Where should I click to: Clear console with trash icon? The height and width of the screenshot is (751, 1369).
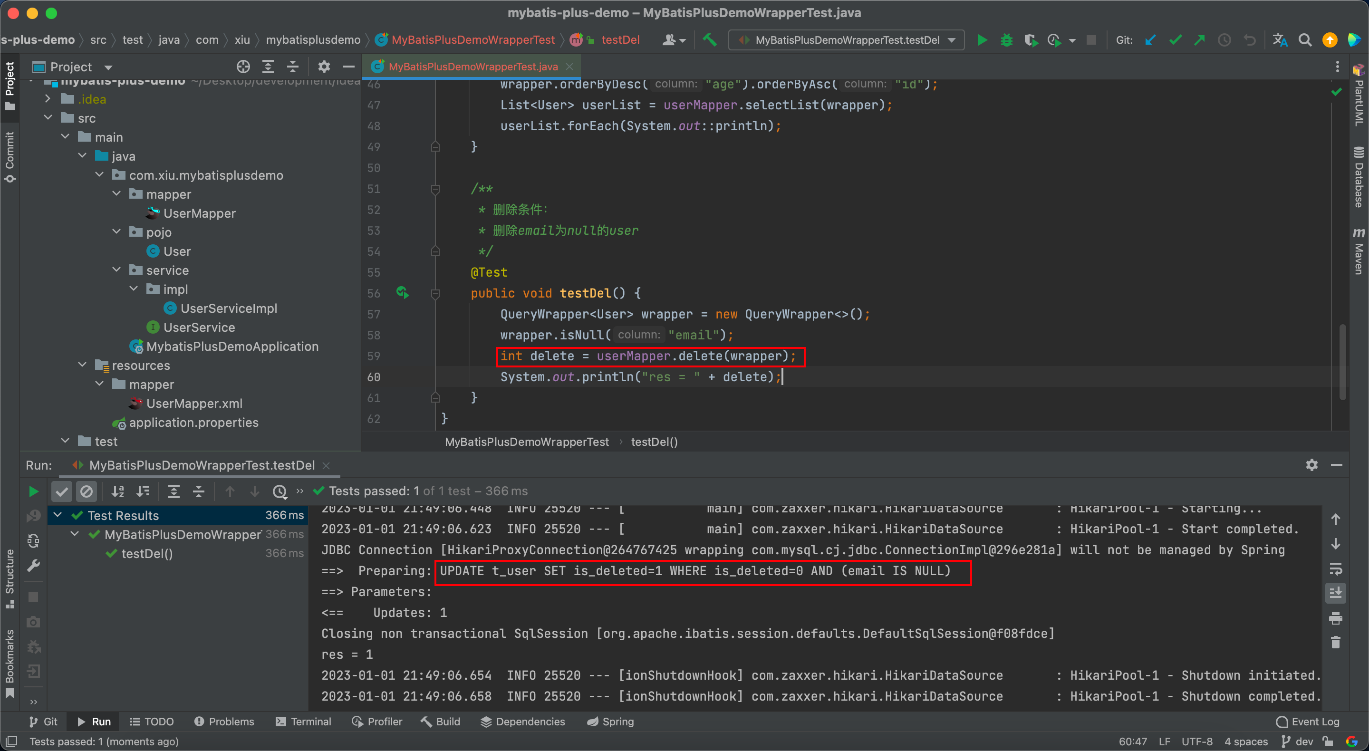pyautogui.click(x=1336, y=643)
